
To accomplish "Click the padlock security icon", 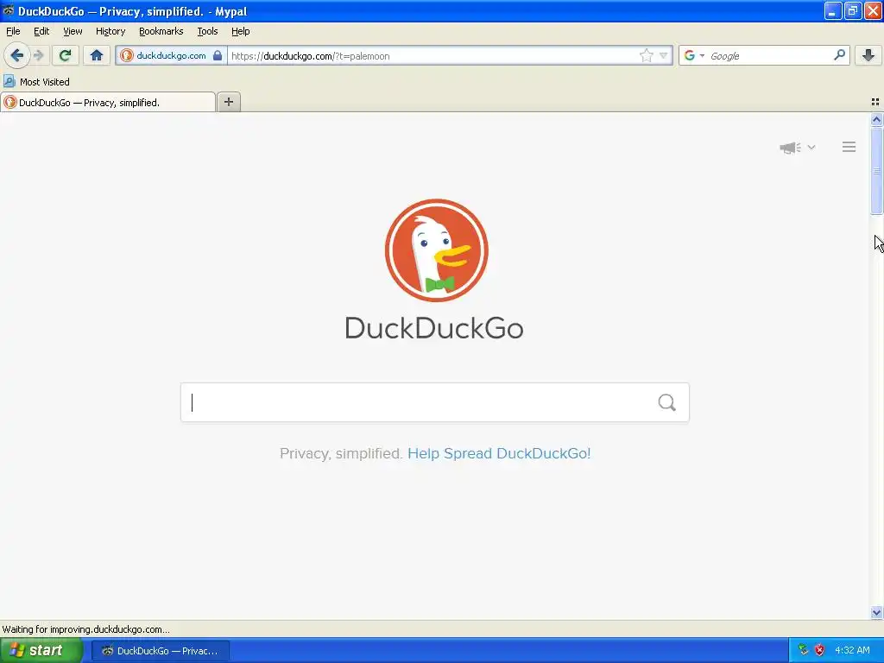I will pyautogui.click(x=218, y=55).
